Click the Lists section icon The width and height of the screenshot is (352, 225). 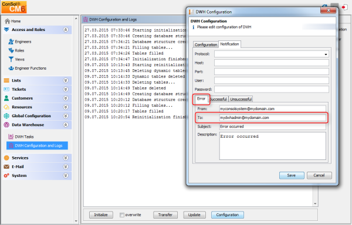point(6,80)
